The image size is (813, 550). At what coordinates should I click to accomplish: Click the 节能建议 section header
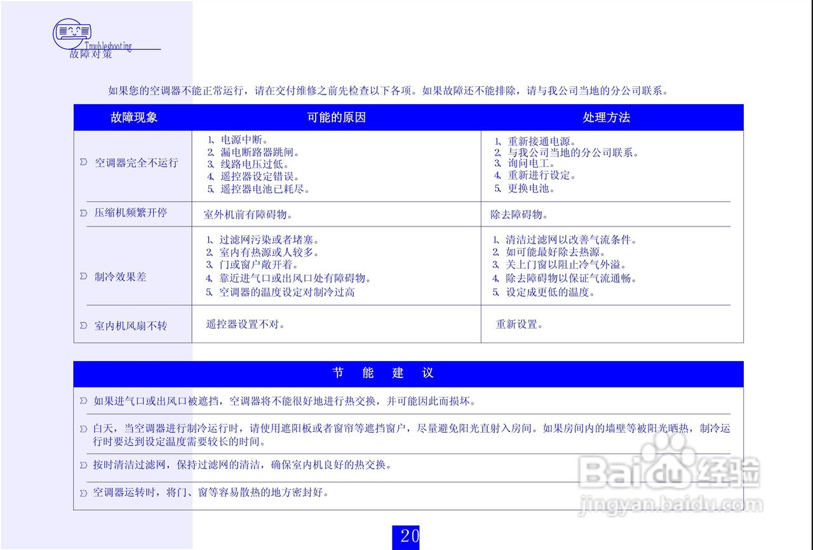pyautogui.click(x=384, y=373)
